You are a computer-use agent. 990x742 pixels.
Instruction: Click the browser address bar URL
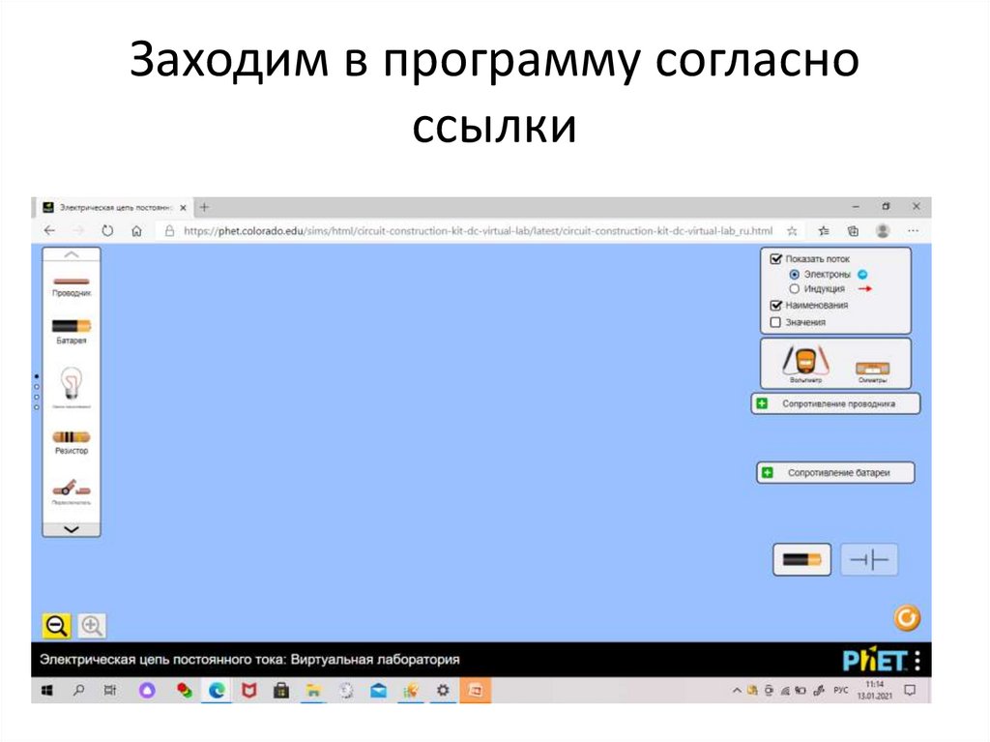(478, 230)
